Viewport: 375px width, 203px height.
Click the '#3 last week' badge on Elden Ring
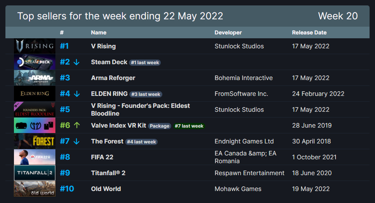(x=146, y=94)
